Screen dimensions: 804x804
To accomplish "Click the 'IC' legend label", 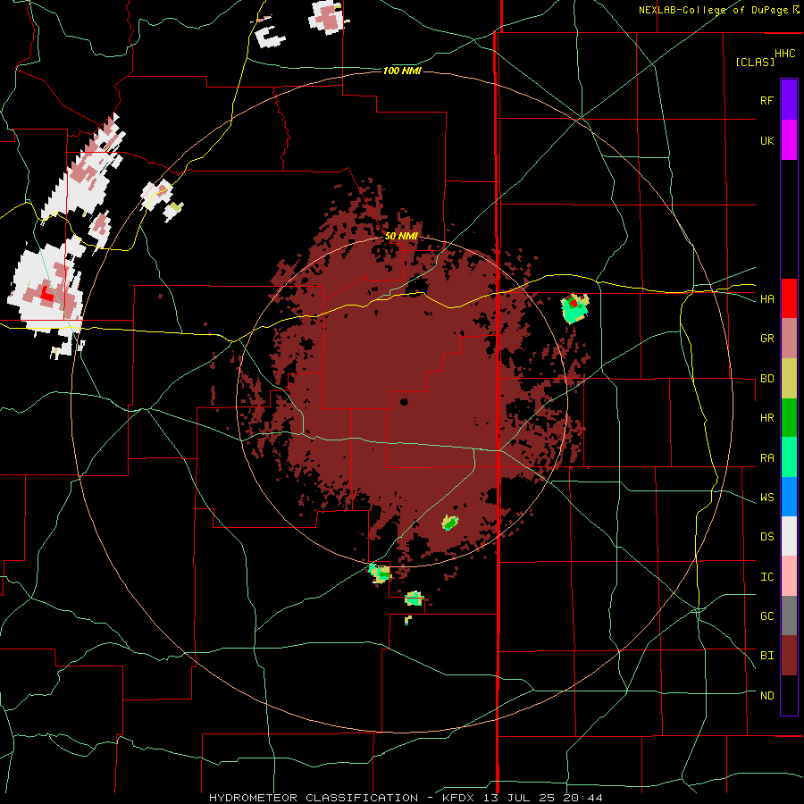I will point(766,576).
